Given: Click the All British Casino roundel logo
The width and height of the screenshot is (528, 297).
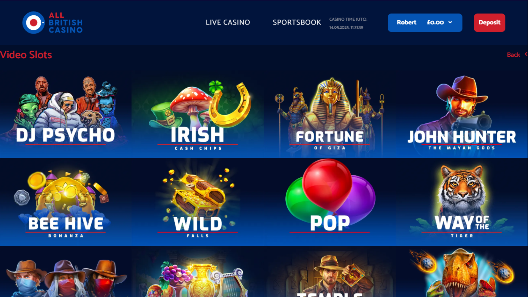Looking at the screenshot, I should [x=33, y=23].
